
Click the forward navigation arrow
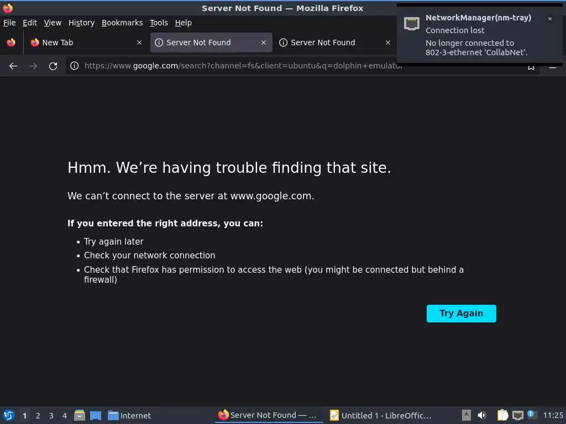point(33,66)
